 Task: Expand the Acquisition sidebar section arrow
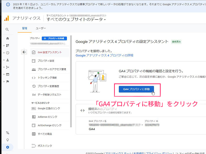point(4,67)
